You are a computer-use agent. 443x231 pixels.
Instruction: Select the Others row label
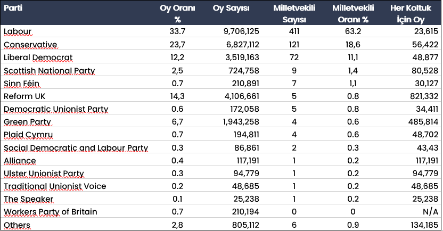[17, 225]
